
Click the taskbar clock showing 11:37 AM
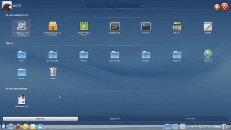(213, 126)
